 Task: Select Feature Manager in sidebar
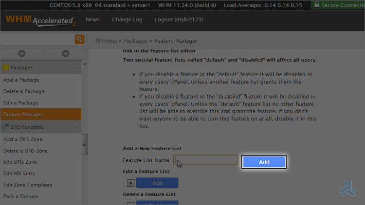41,114
